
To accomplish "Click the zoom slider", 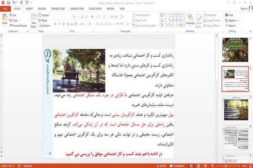I will (228, 166).
